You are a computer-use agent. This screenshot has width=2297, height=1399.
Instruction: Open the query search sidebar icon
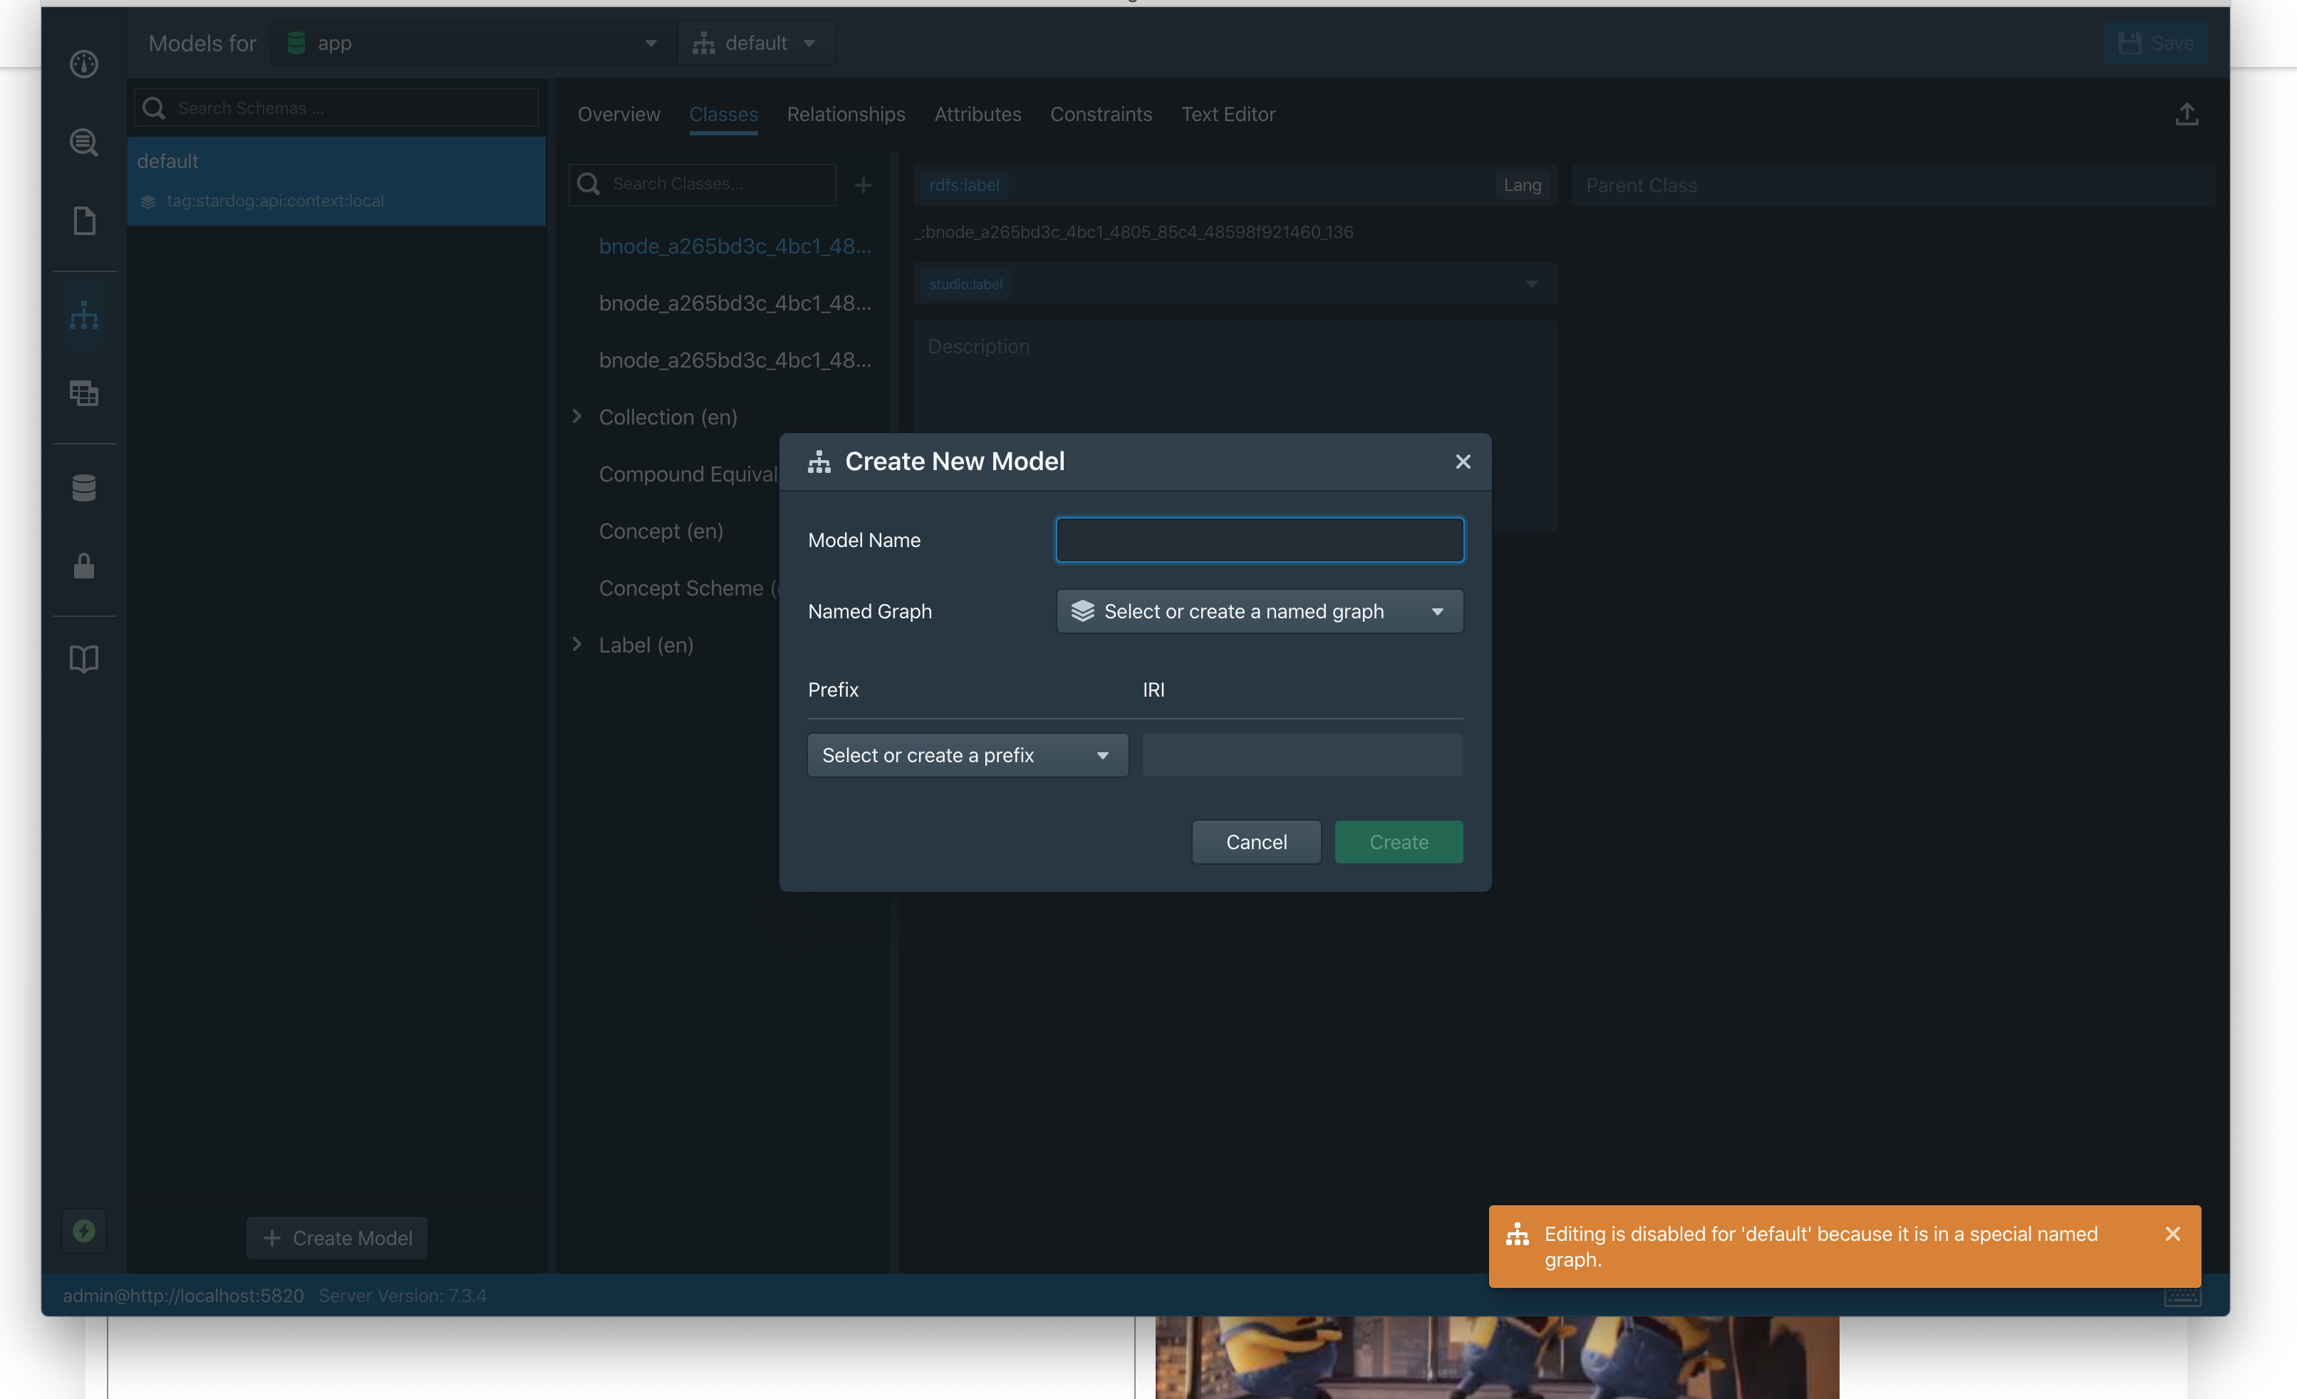pos(84,142)
